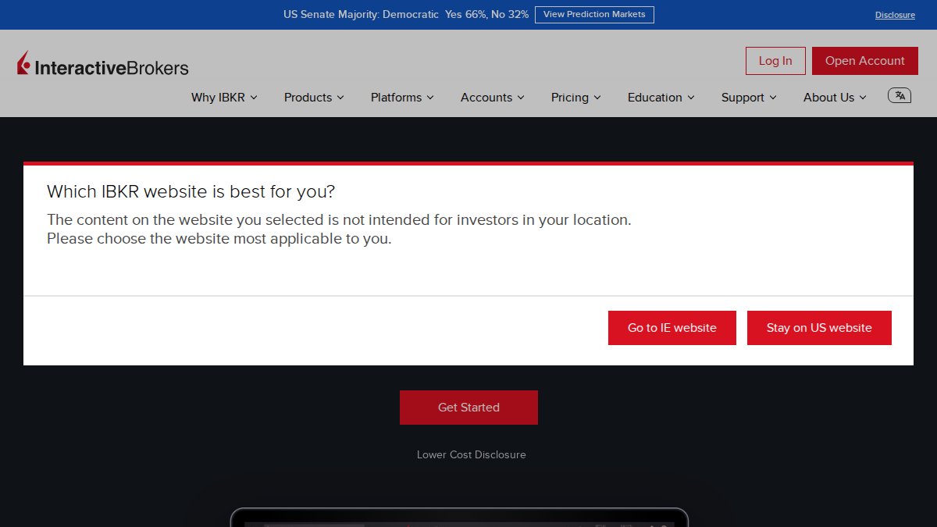Expand the Platforms menu

click(402, 98)
